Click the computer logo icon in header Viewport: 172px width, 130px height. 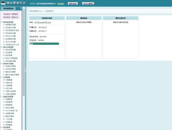3,3
